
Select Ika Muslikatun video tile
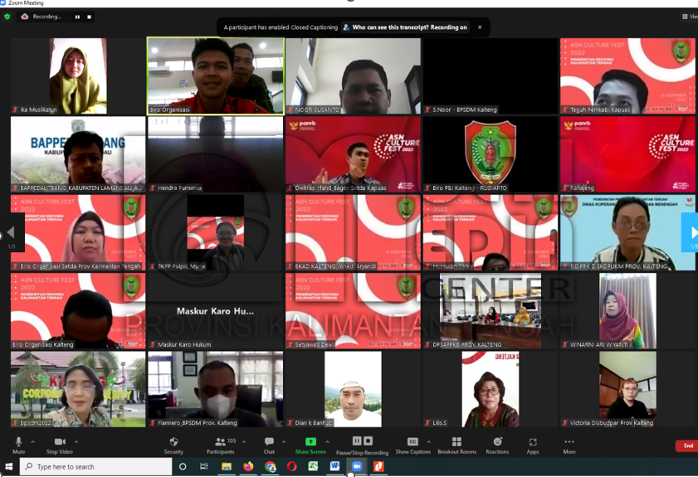point(78,76)
